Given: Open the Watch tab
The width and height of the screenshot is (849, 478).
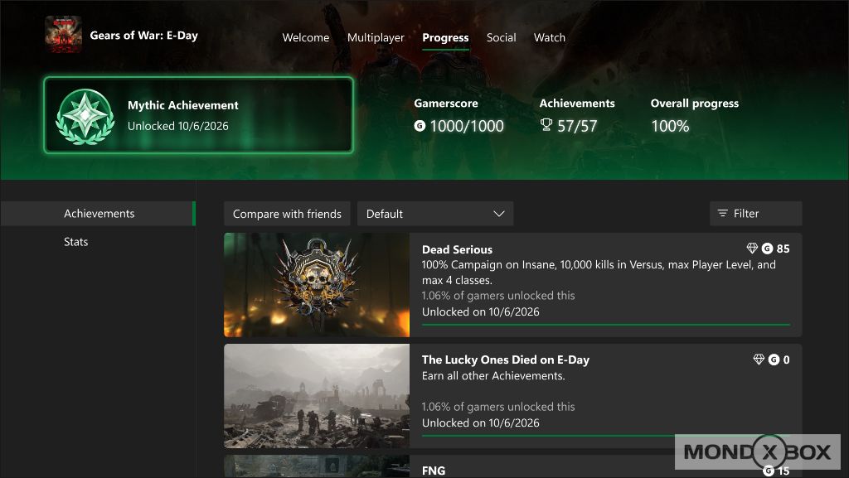Looking at the screenshot, I should (549, 37).
